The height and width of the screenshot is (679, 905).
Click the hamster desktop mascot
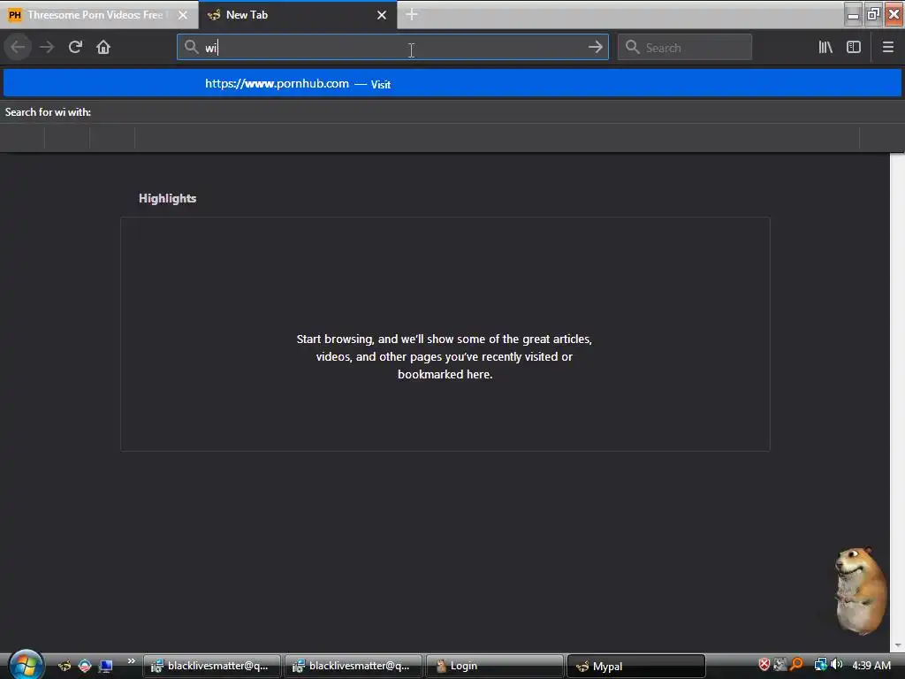(862, 590)
